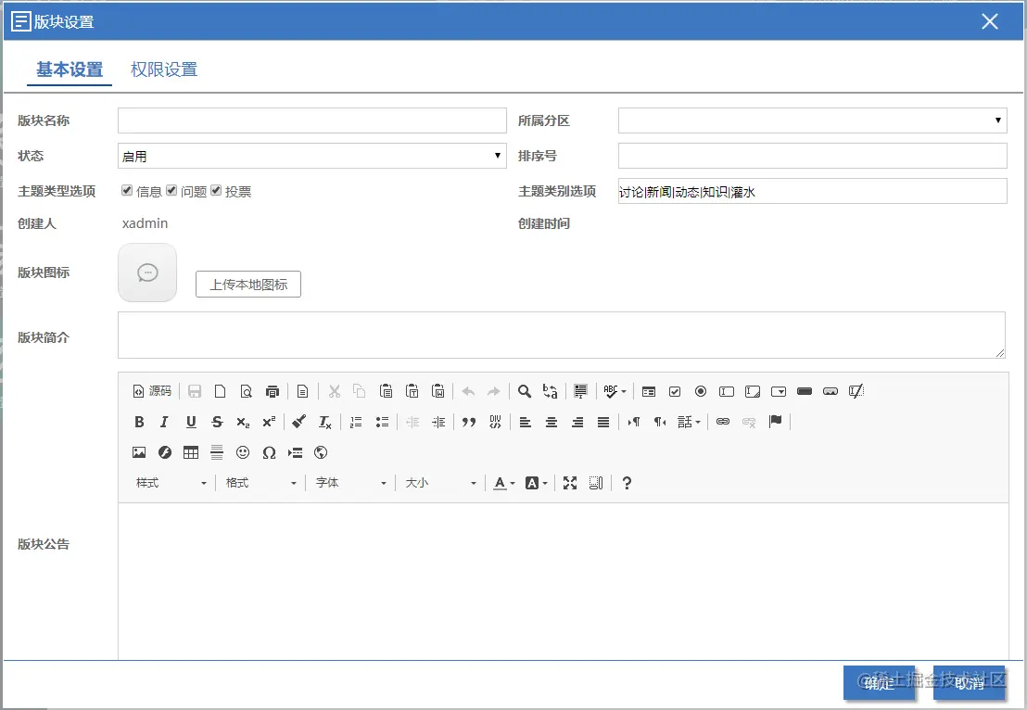1027x710 pixels.
Task: Insert a radio button form field
Action: 700,391
